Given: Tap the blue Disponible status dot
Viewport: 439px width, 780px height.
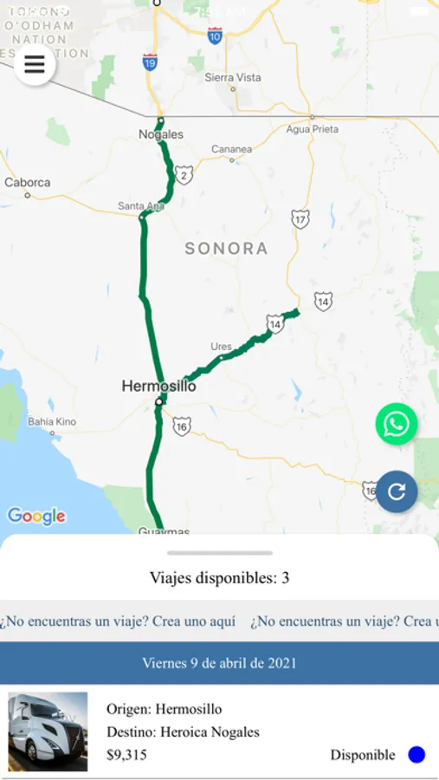Looking at the screenshot, I should coord(416,755).
